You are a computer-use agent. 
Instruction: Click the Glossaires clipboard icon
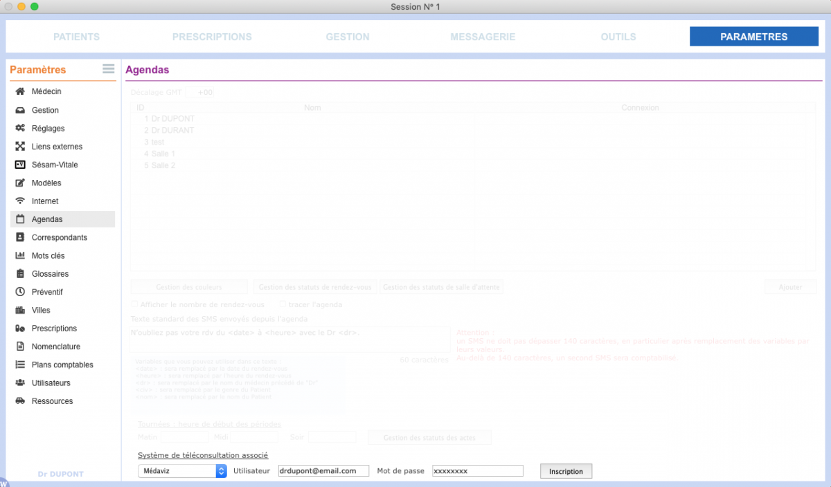click(x=20, y=273)
